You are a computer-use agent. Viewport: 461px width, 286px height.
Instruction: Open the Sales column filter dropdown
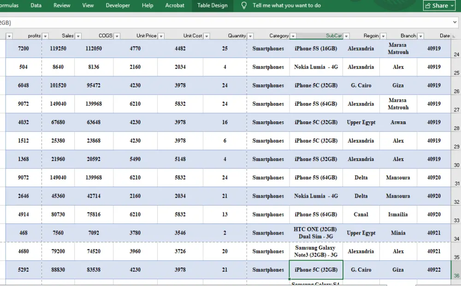78,36
